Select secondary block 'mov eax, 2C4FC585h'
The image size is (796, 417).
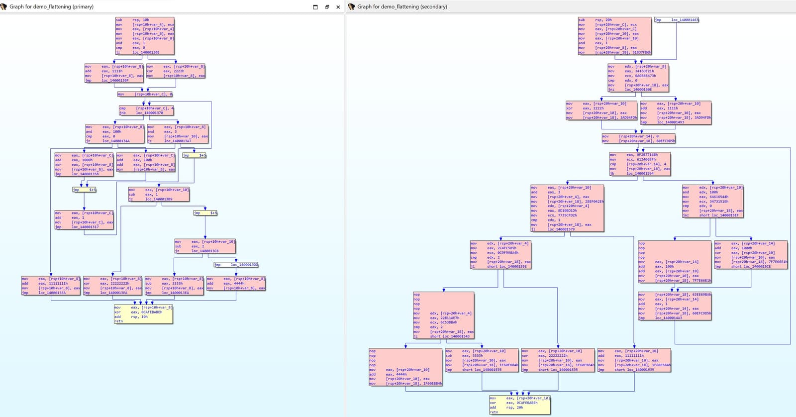point(500,255)
